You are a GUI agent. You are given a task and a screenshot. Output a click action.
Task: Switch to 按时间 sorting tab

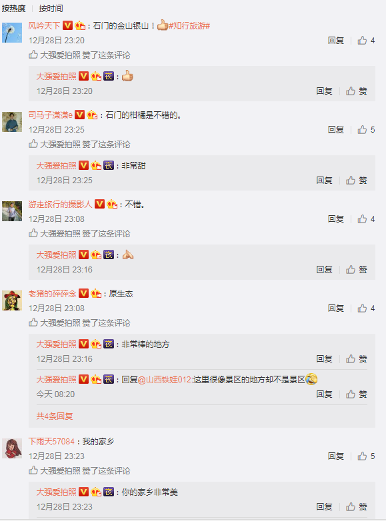[51, 8]
